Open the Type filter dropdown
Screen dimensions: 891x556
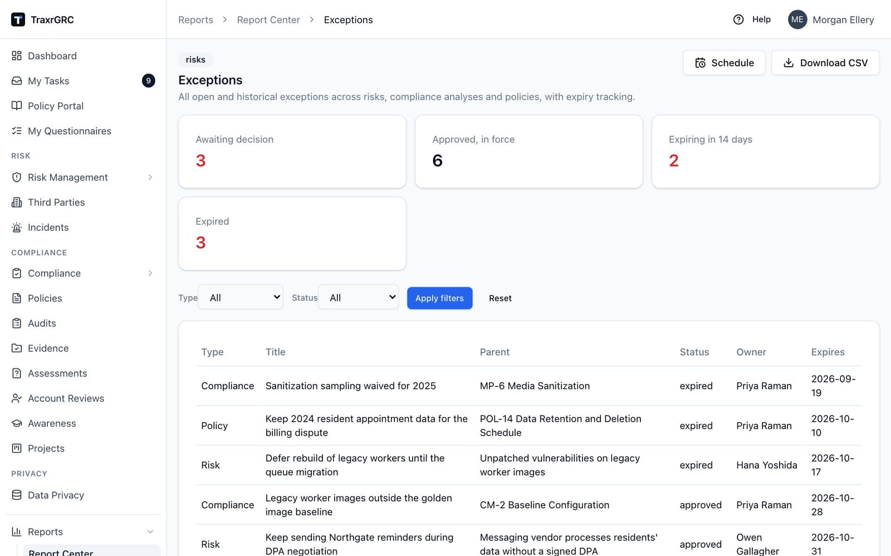click(x=241, y=297)
